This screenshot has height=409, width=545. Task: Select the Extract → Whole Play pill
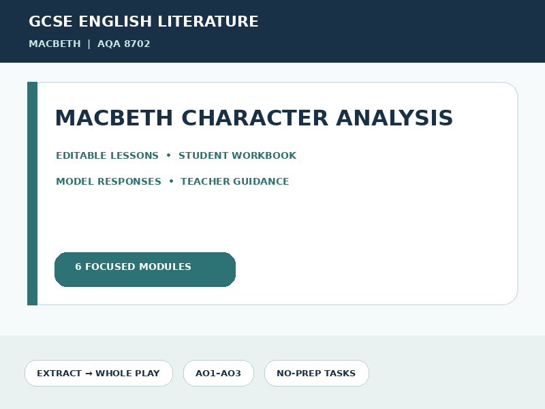pyautogui.click(x=99, y=373)
